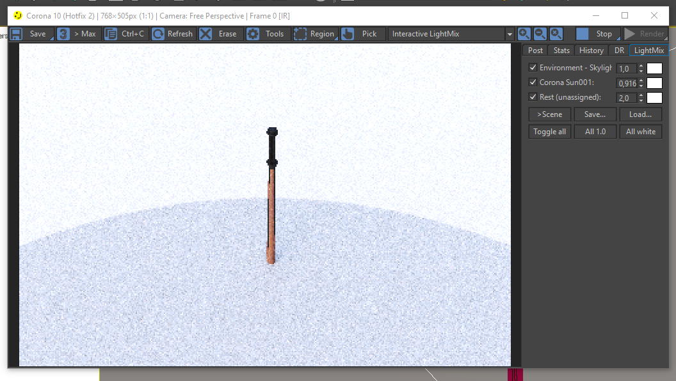Click the Toggle all button
Image resolution: width=676 pixels, height=381 pixels.
[x=550, y=132]
